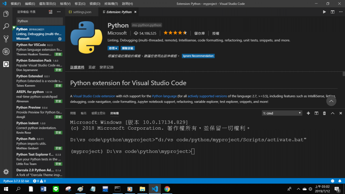This screenshot has height=194, width=345.
Task: Open the Extensions view icon
Action: click(6, 64)
